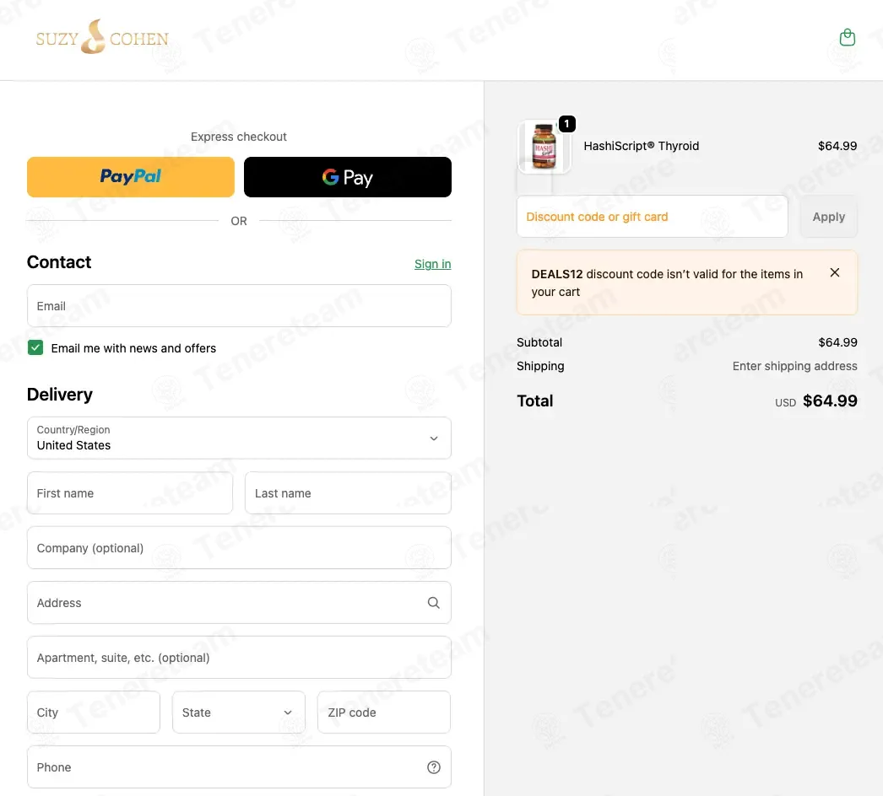The image size is (883, 796).
Task: Click the ZIP code field
Action: pos(384,713)
